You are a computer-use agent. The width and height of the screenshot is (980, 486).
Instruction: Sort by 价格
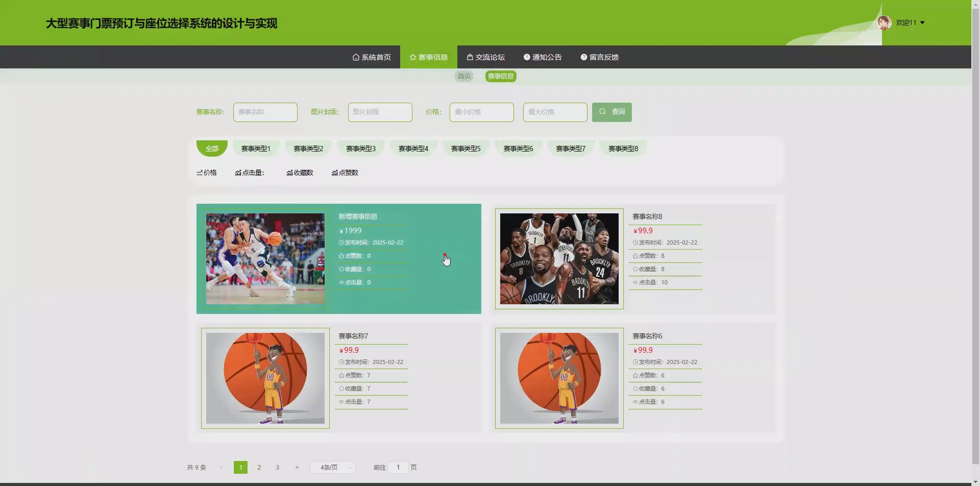pyautogui.click(x=207, y=173)
